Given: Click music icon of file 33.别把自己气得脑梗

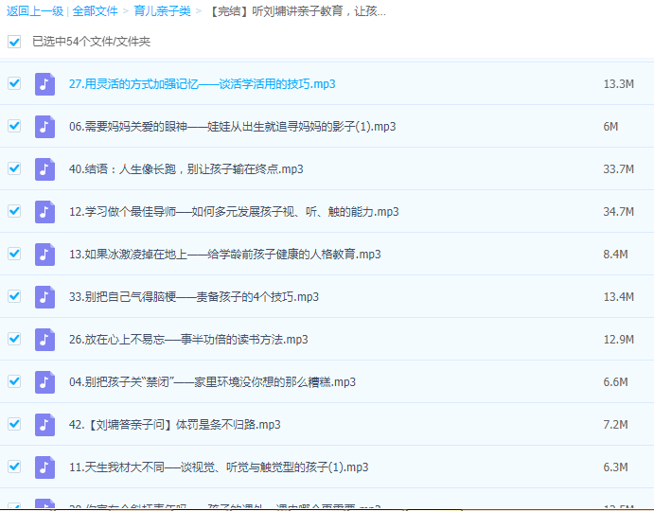Looking at the screenshot, I should [x=44, y=297].
